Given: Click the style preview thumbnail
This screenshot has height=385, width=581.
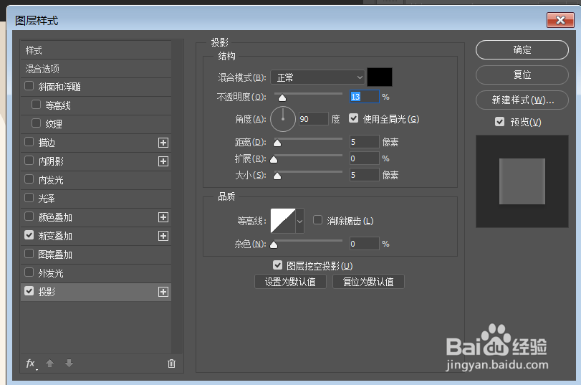Looking at the screenshot, I should point(522,181).
